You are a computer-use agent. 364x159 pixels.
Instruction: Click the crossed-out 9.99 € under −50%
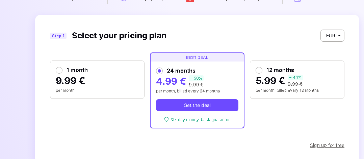[x=196, y=85]
